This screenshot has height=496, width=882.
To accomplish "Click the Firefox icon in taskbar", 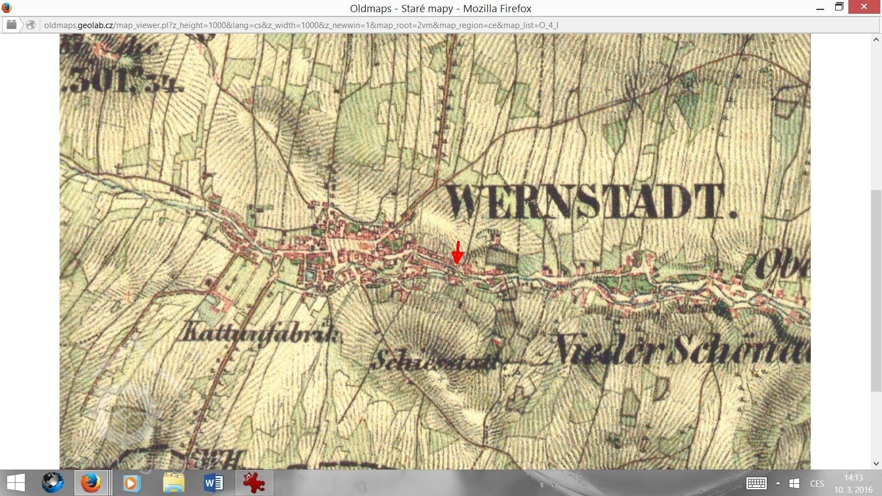I will click(91, 483).
